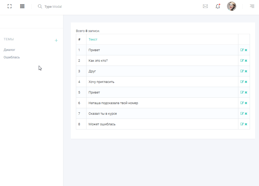Delete row 2 'Как это кто?'
The width and height of the screenshot is (259, 186).
(x=246, y=61)
